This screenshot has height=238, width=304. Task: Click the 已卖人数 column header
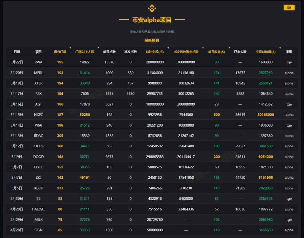tap(240, 52)
